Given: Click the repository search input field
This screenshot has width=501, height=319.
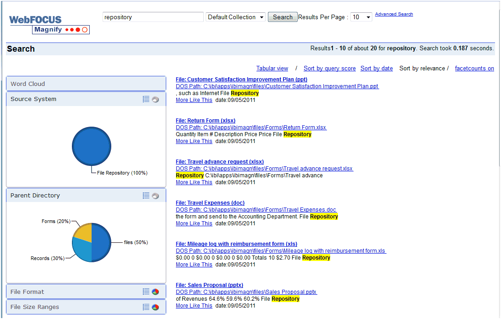Looking at the screenshot, I should coord(153,17).
